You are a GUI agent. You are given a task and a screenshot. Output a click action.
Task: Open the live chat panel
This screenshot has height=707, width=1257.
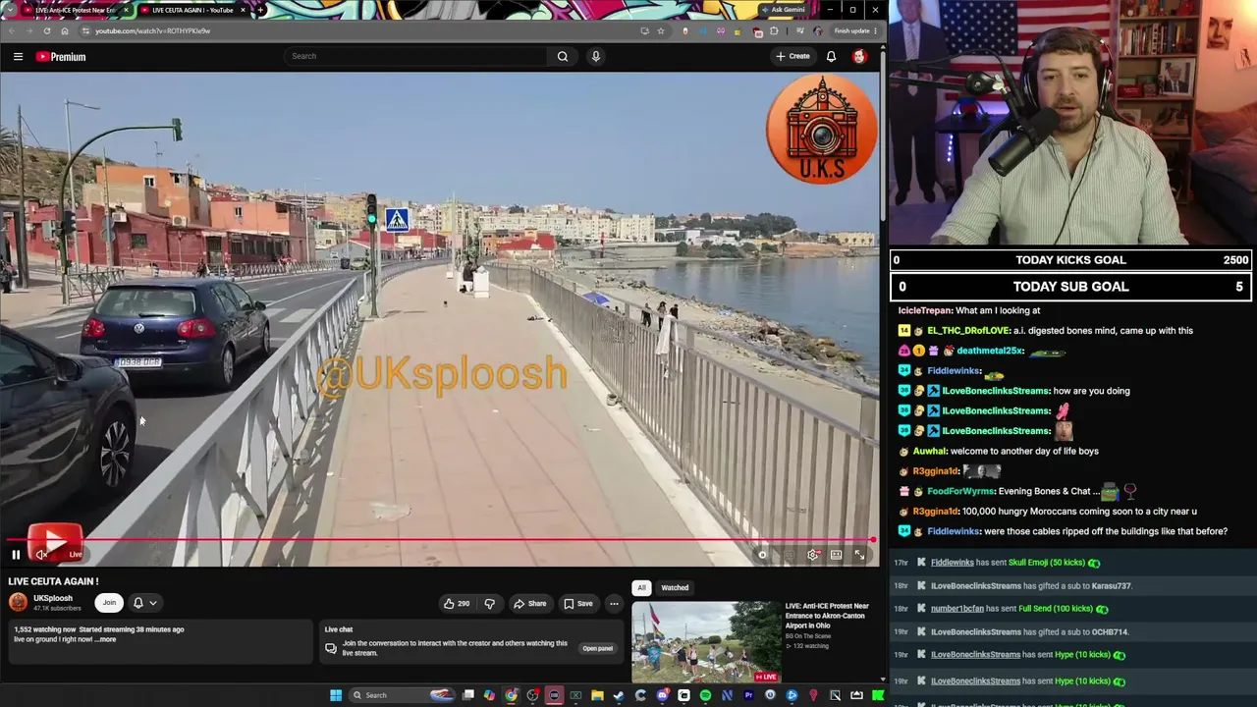(597, 648)
